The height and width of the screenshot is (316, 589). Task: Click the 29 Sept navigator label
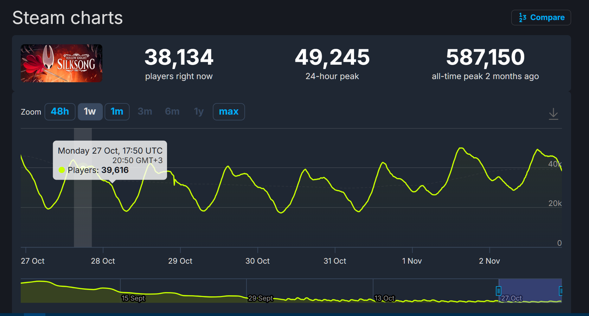tap(261, 298)
